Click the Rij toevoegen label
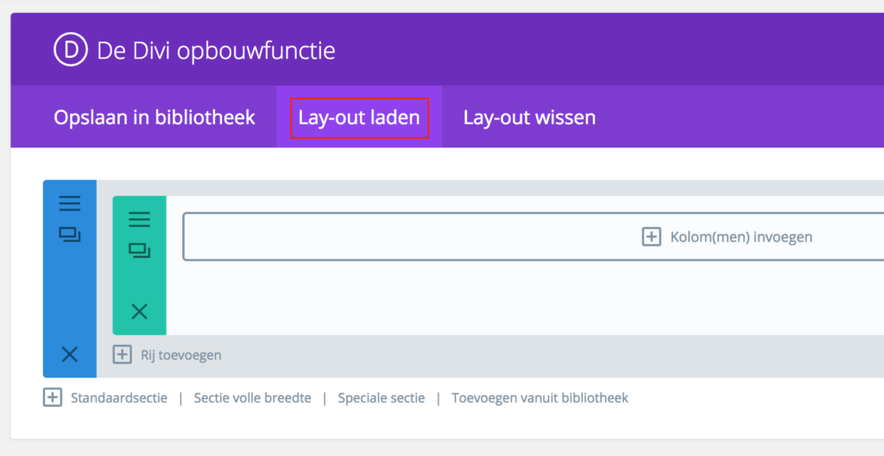The width and height of the screenshot is (884, 456). tap(181, 355)
